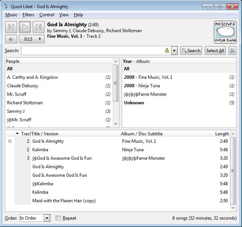Screen dimensions: 242x227
Task: Go to the previous track
Action: pos(11,27)
